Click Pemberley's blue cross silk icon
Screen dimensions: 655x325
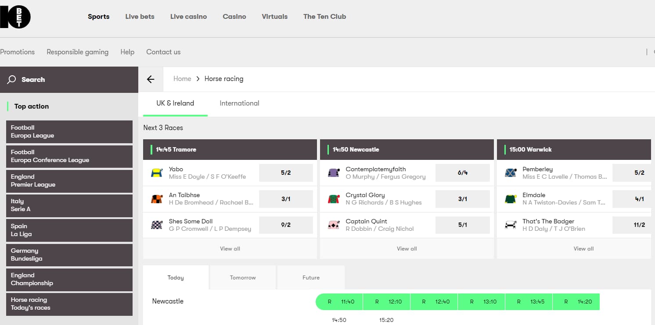click(511, 173)
